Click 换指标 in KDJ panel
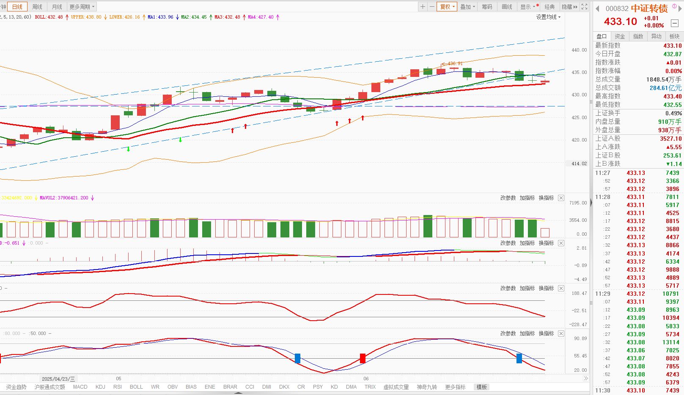684x395 pixels. [x=546, y=333]
